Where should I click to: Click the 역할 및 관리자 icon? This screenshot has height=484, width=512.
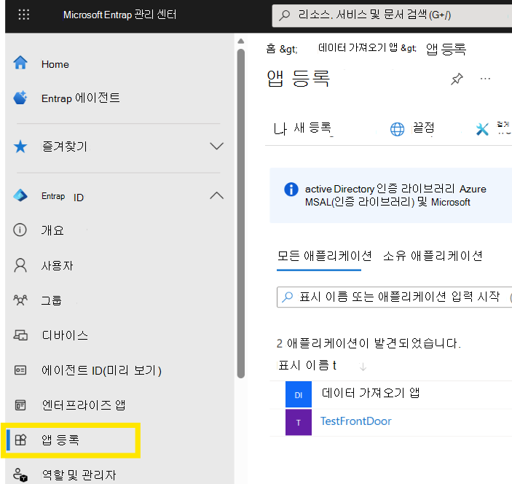click(x=20, y=475)
